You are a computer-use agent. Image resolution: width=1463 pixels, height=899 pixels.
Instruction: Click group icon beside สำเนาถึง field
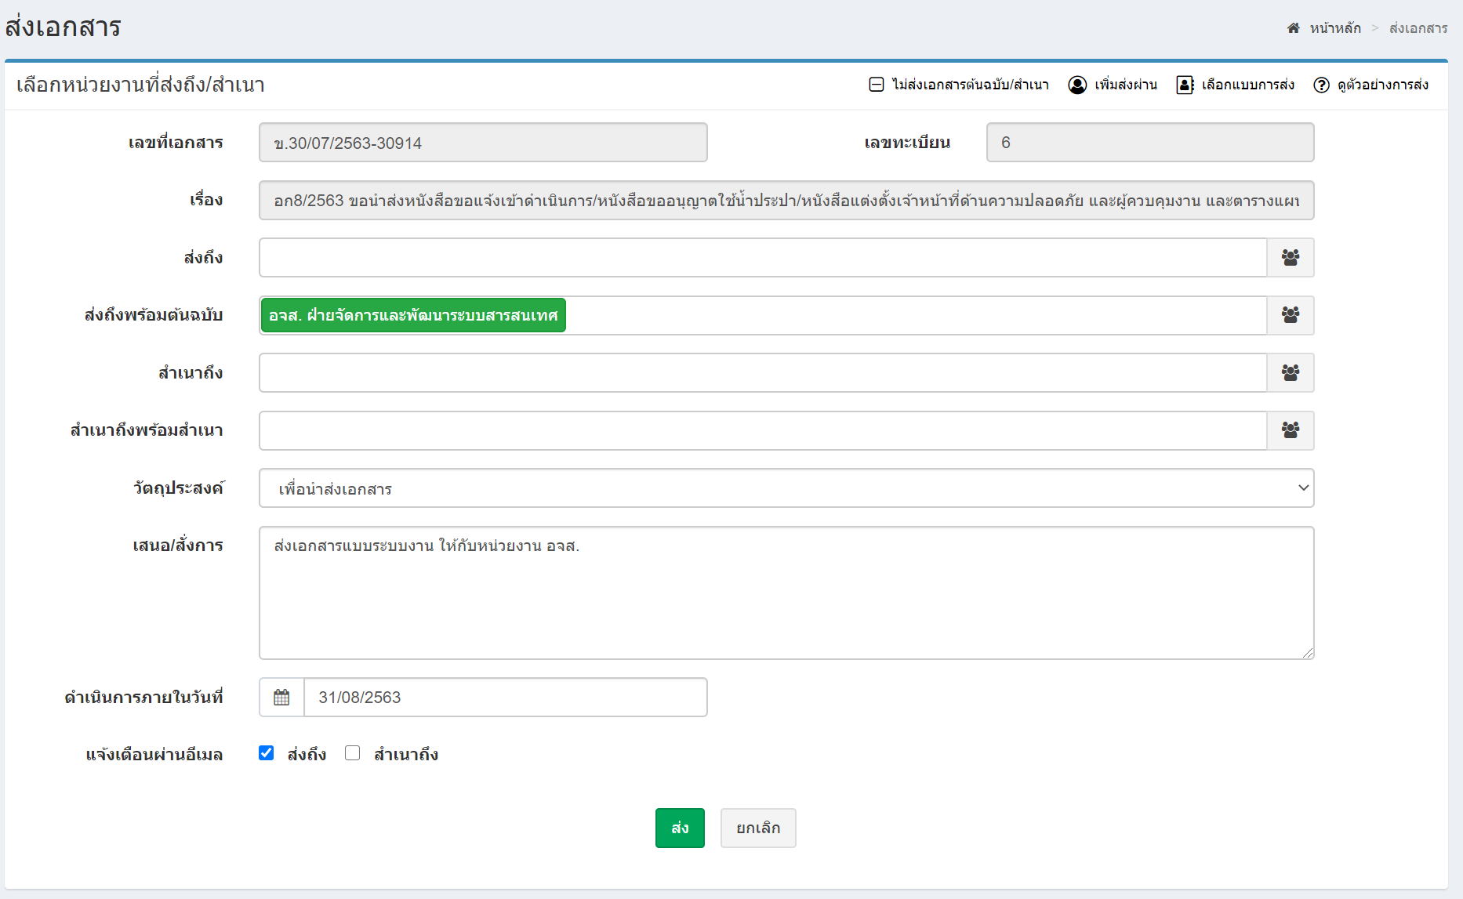tap(1291, 373)
